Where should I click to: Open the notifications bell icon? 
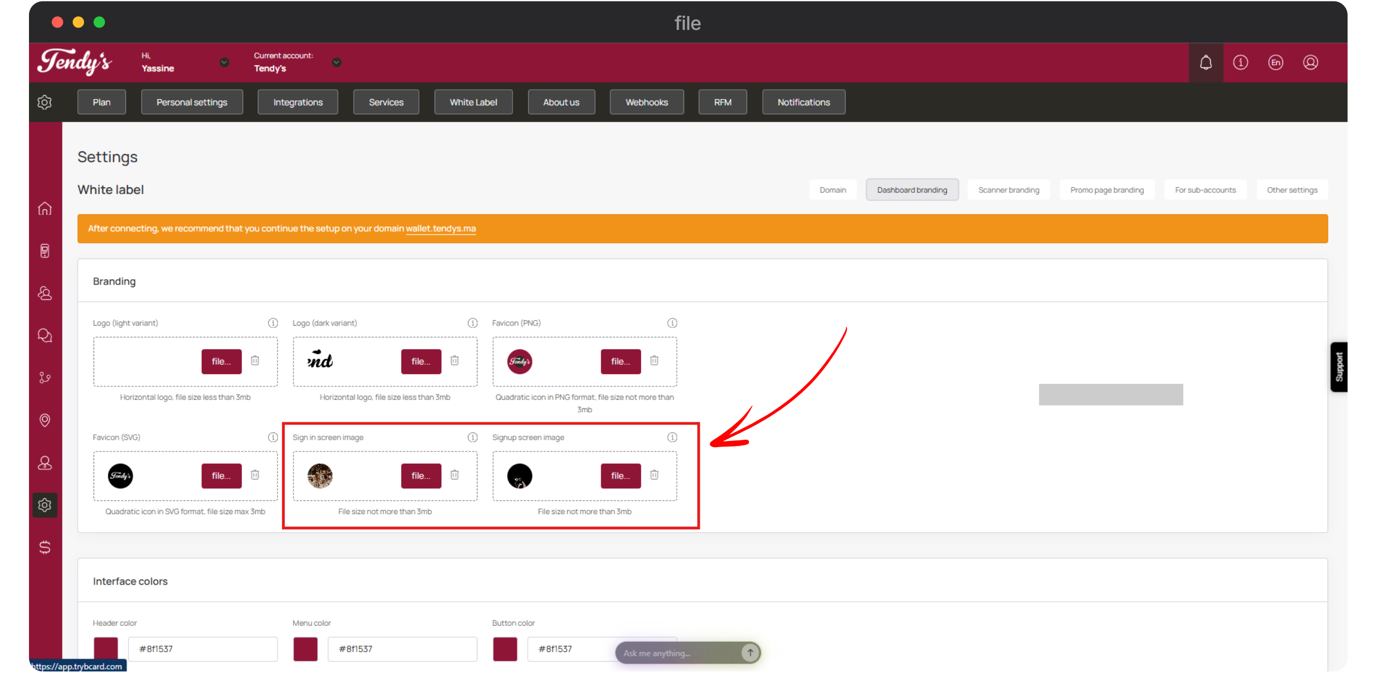1206,62
